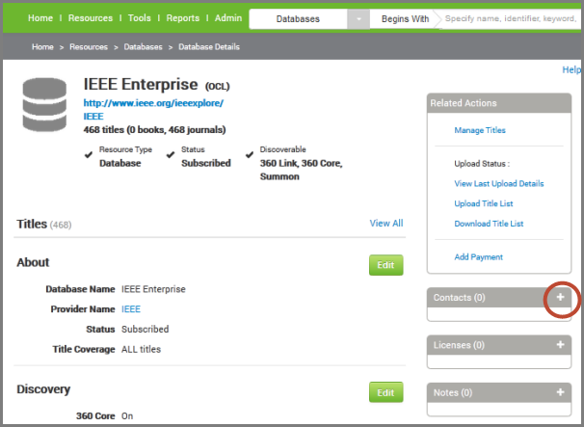Click the search keyword input field

[510, 19]
